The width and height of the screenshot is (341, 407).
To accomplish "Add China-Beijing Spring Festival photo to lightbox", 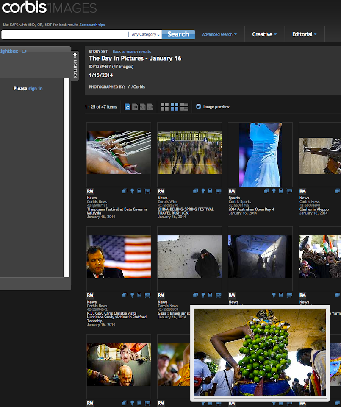I will [x=203, y=191].
